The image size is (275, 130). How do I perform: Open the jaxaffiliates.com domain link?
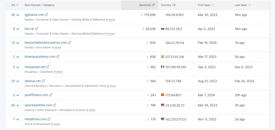coord(36,95)
